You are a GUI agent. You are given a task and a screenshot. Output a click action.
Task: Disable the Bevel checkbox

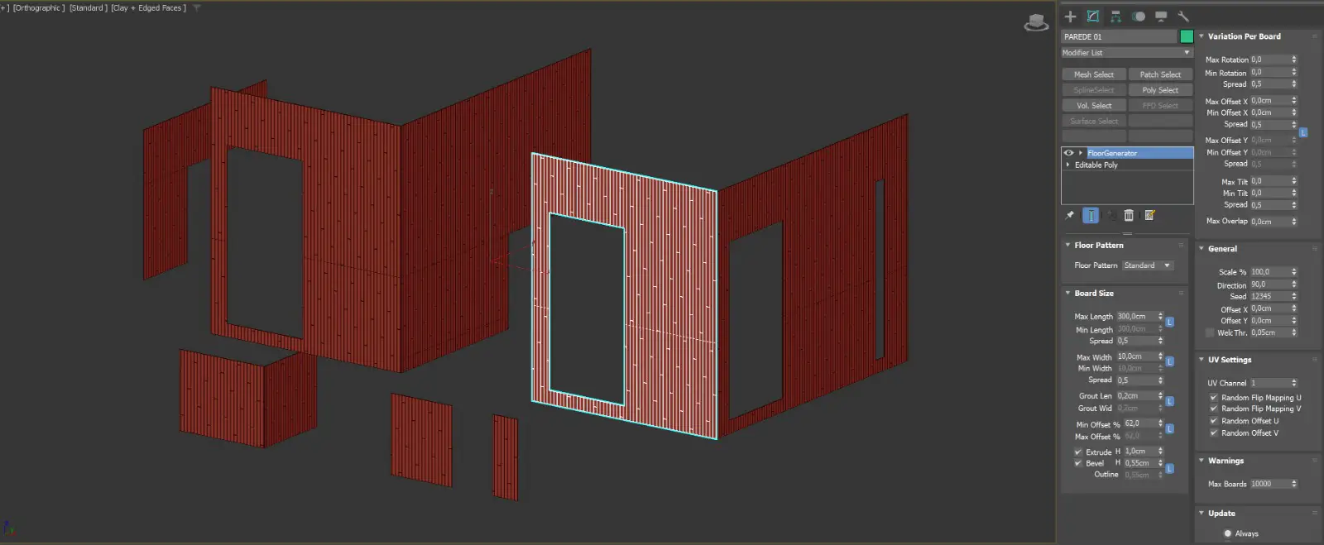(1078, 463)
